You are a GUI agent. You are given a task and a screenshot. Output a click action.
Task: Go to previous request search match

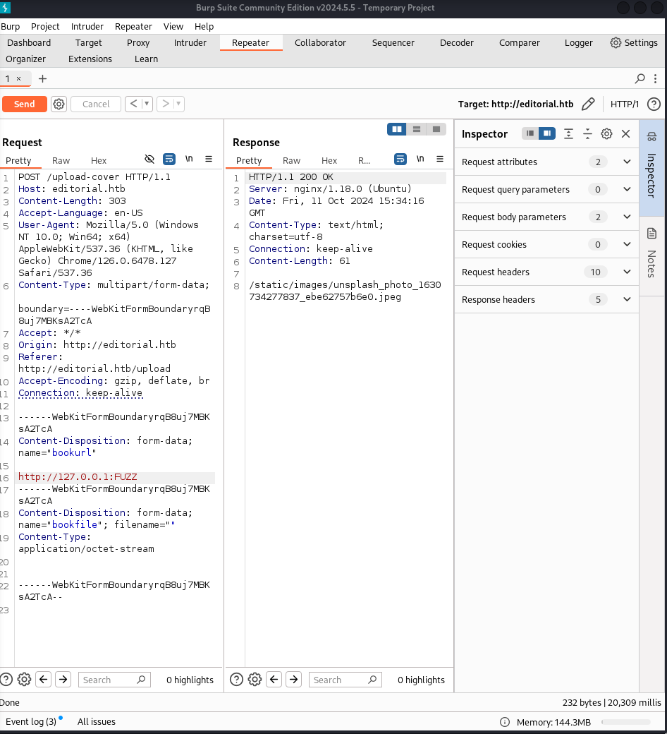click(x=44, y=679)
